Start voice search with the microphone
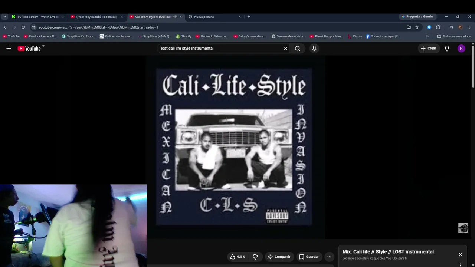 314,49
